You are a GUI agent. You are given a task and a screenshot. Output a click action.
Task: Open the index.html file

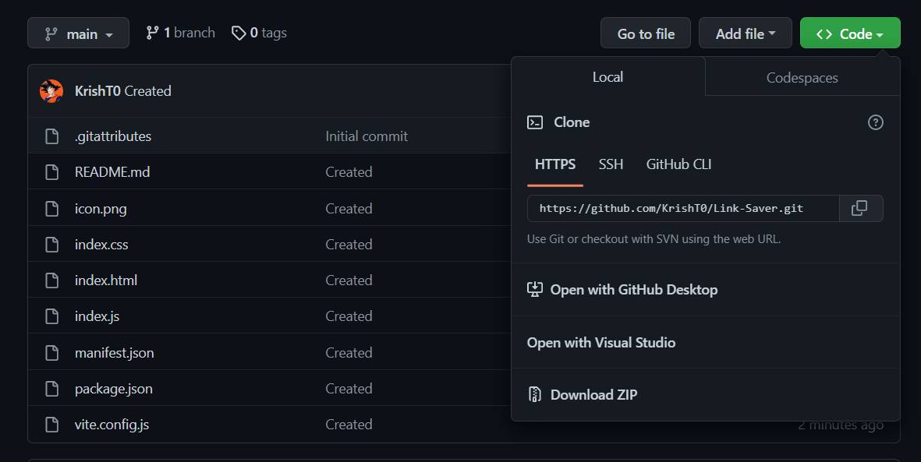point(106,280)
